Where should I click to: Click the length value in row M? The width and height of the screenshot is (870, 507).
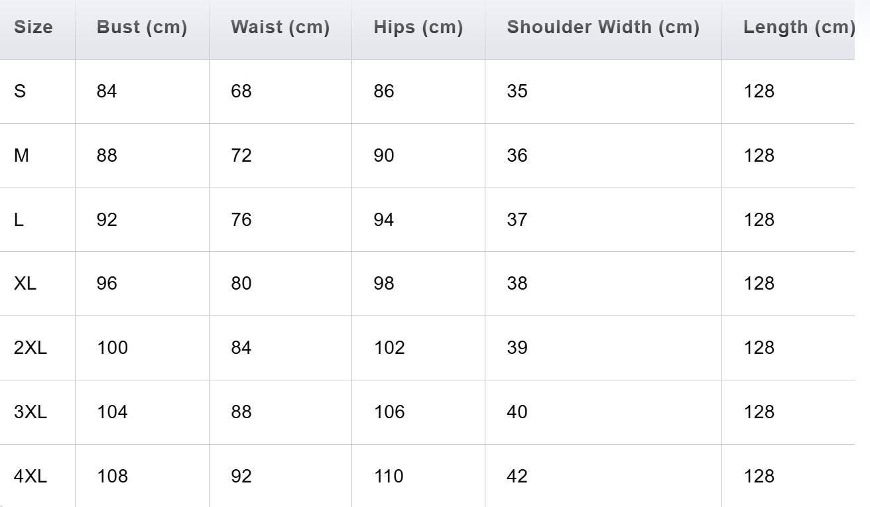tap(759, 156)
